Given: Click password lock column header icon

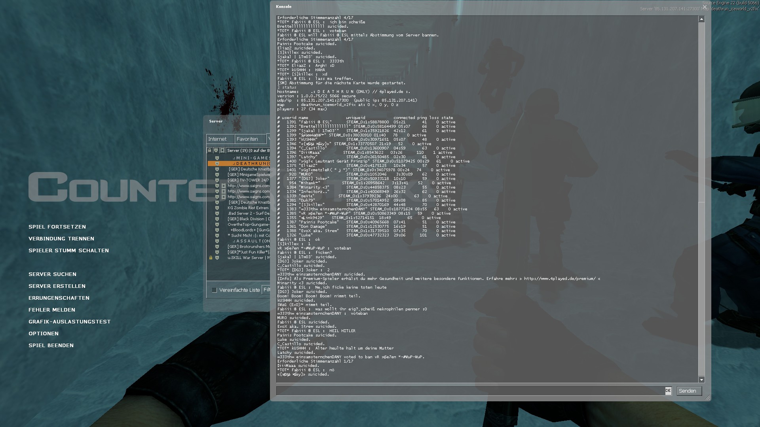Looking at the screenshot, I should point(209,150).
